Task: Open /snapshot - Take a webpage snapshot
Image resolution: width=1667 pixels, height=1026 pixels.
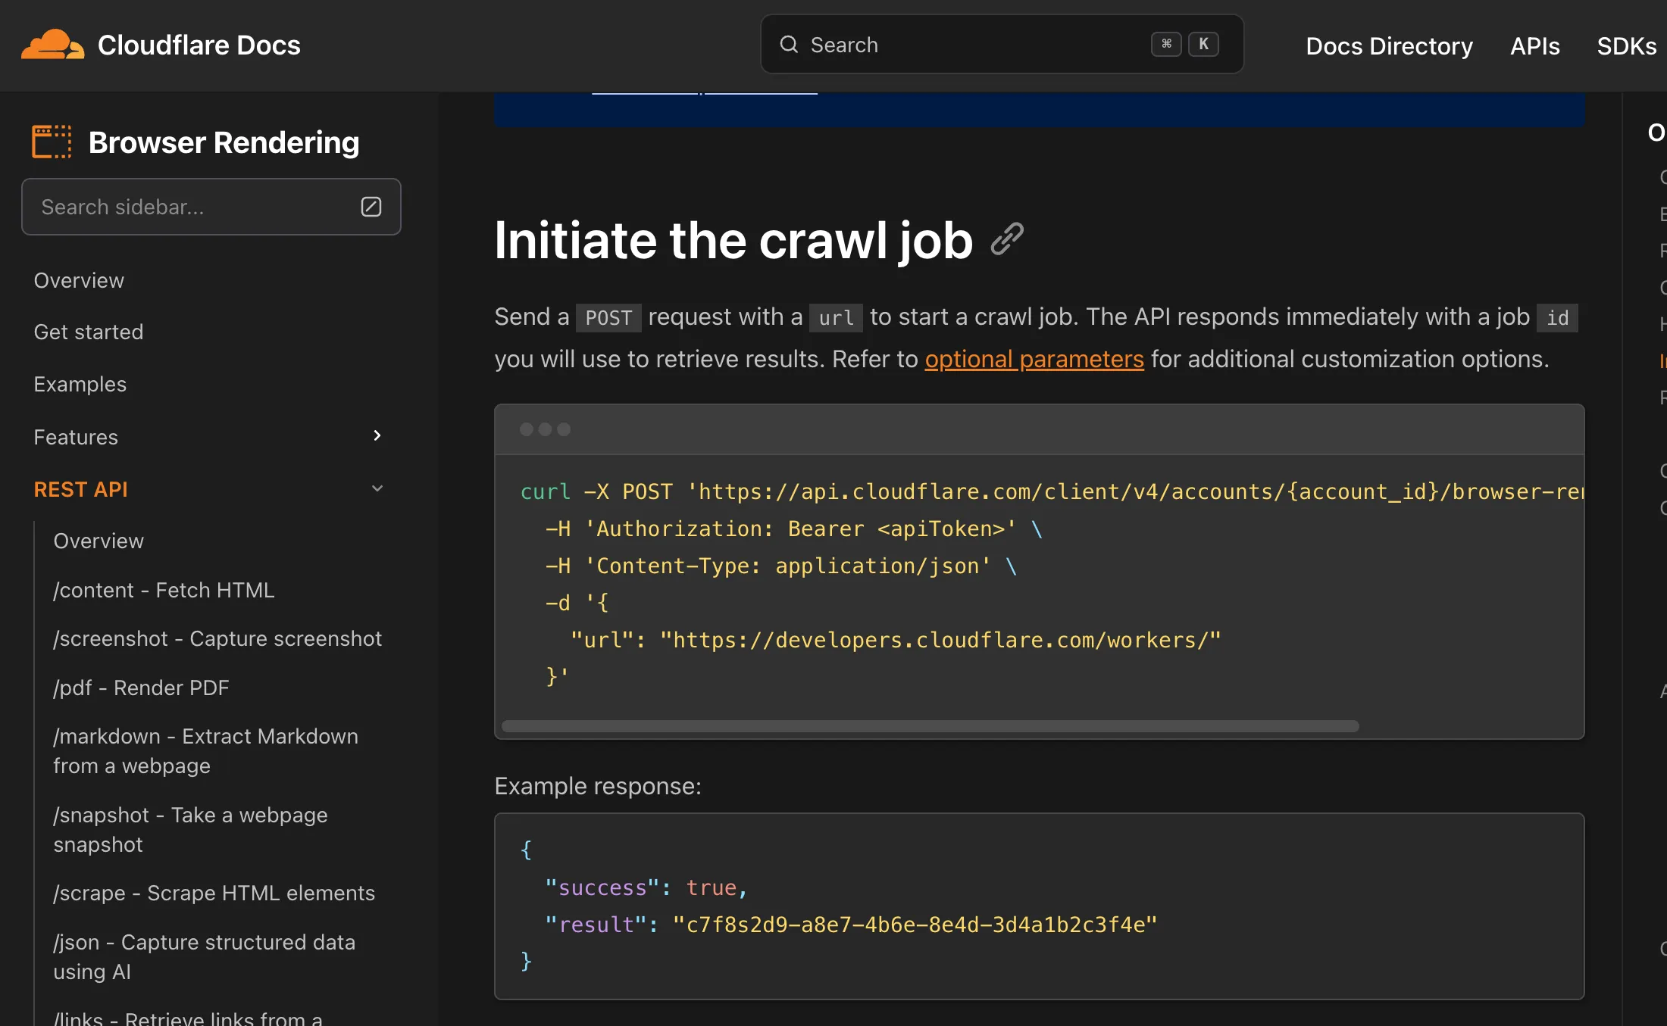Action: [190, 829]
